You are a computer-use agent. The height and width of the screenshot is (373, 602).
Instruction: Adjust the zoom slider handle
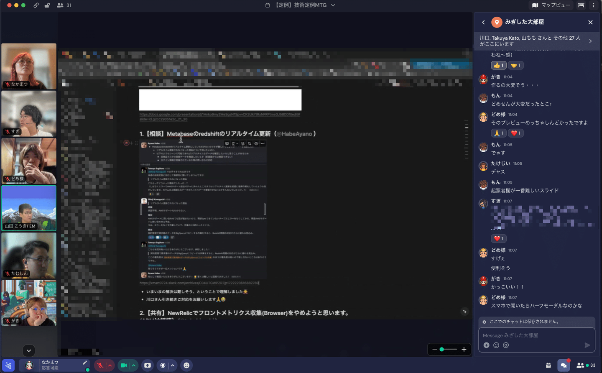[441, 350]
